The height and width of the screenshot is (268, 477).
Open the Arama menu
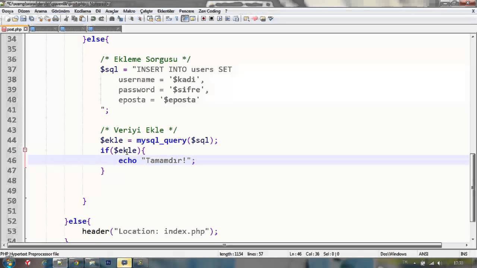point(40,11)
